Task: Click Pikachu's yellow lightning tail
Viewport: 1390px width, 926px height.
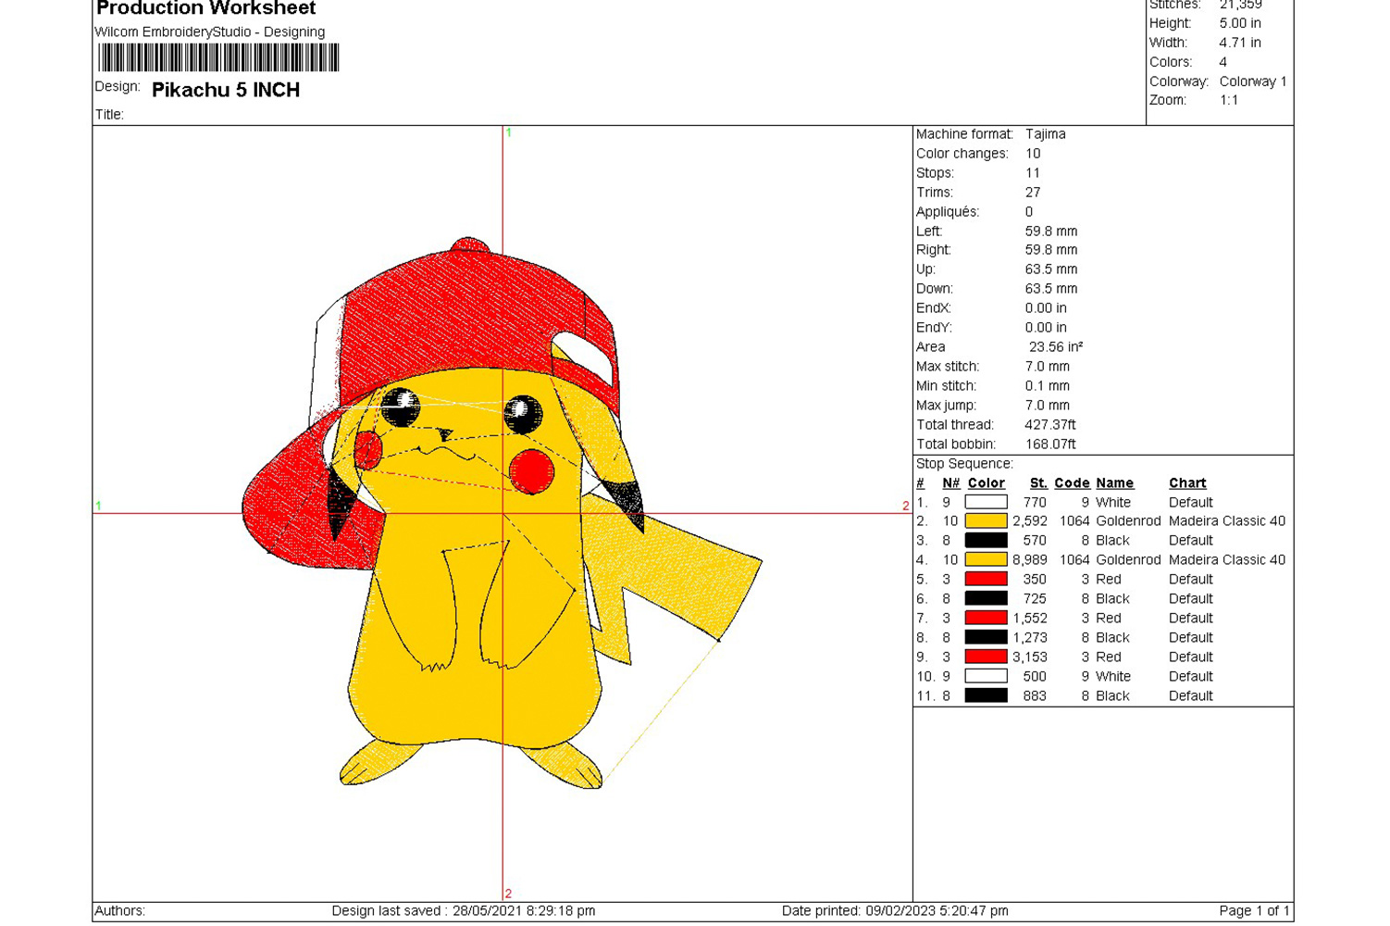Action: tap(685, 574)
